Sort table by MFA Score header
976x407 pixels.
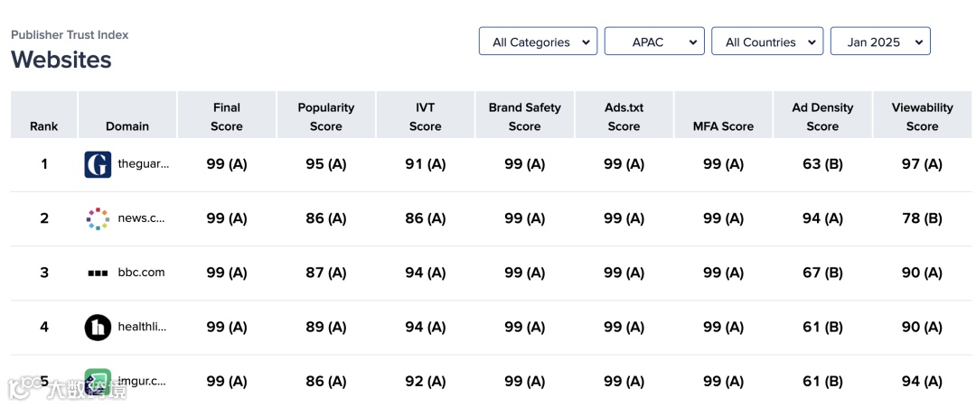tap(723, 126)
